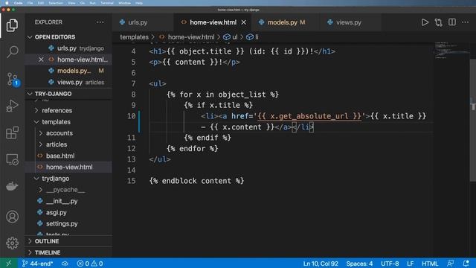Split the editor to the right
This screenshot has width=476, height=268.
[x=452, y=22]
